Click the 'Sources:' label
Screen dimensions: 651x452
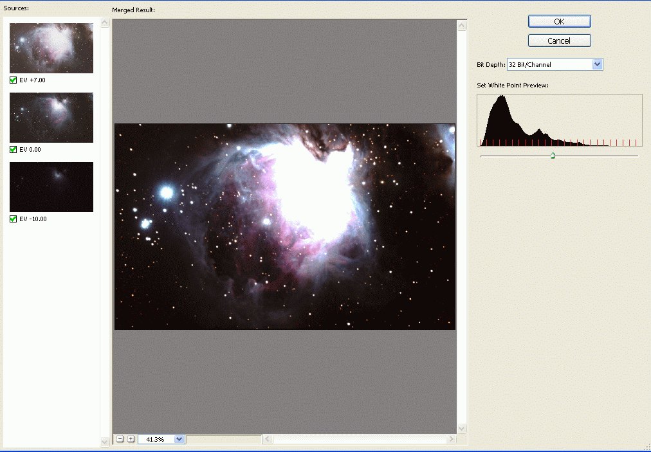[x=16, y=8]
